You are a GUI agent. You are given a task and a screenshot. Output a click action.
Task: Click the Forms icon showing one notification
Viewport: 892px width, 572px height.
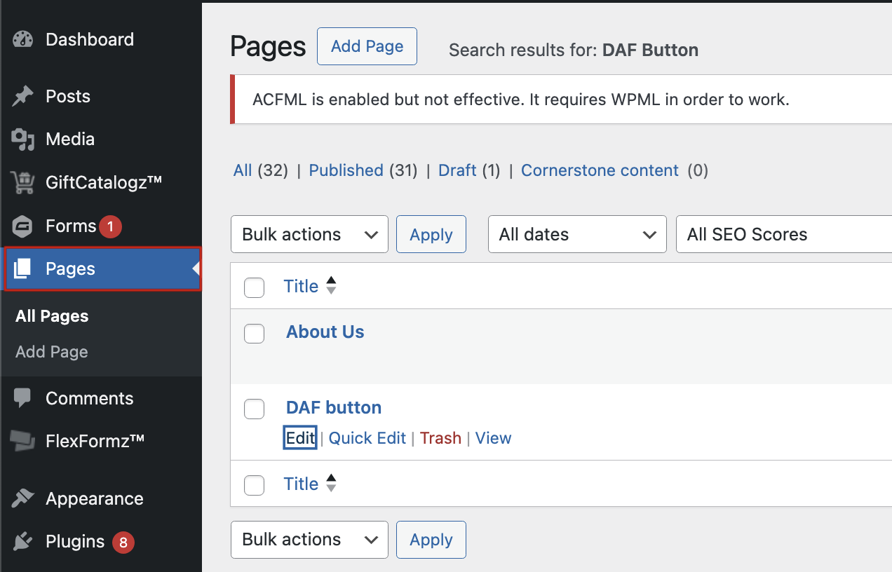coord(22,226)
